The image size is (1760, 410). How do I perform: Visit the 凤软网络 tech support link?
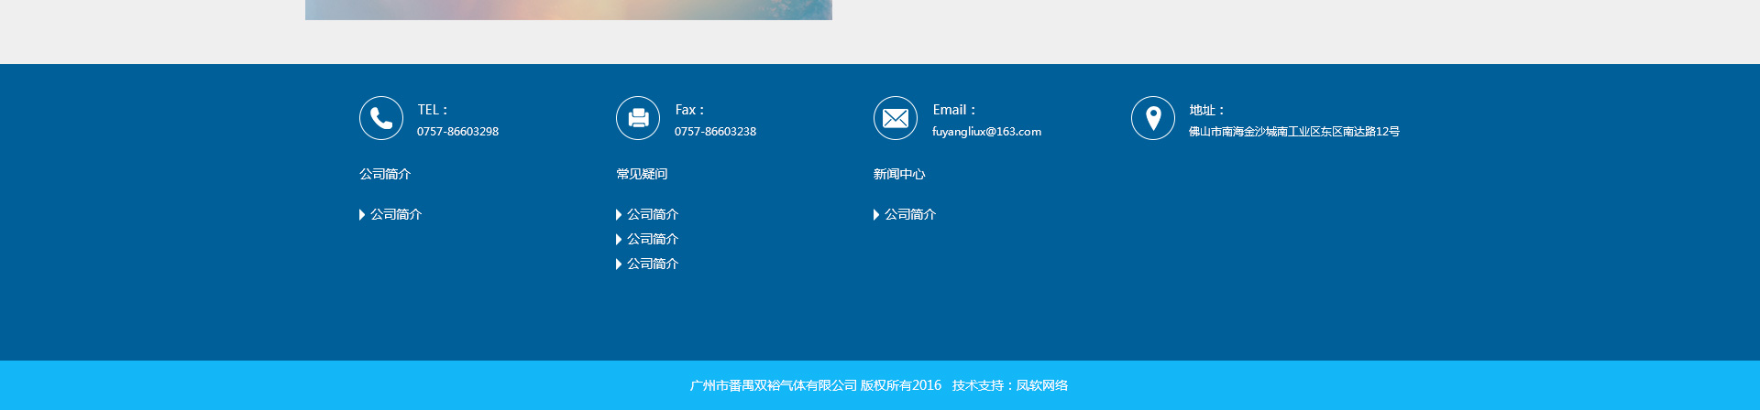point(1041,385)
